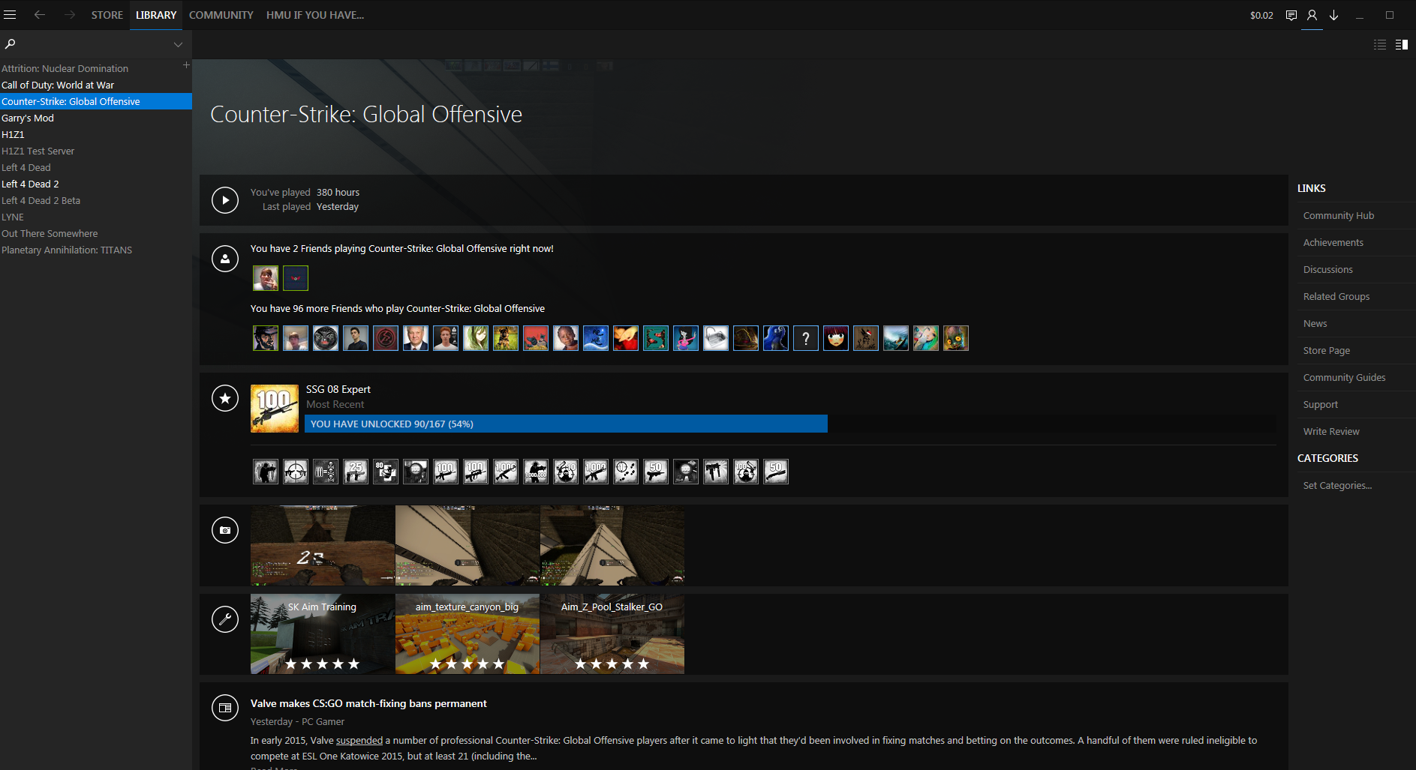Select Planetary Annihilation: TITANS
This screenshot has width=1416, height=770.
96,250
